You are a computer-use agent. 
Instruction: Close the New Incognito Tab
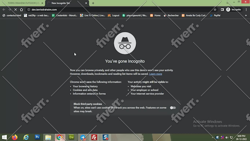click(x=86, y=3)
